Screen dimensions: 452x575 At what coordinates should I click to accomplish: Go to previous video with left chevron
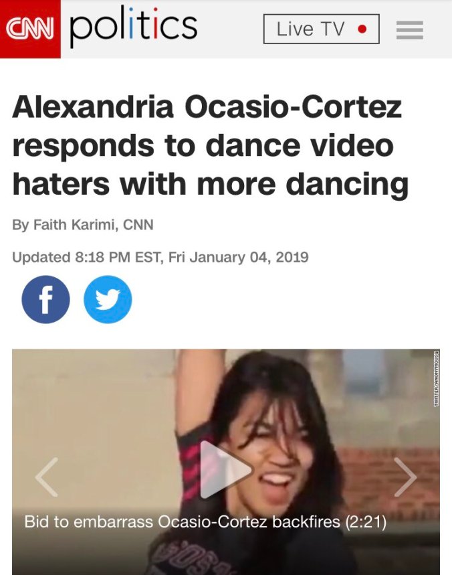click(47, 477)
